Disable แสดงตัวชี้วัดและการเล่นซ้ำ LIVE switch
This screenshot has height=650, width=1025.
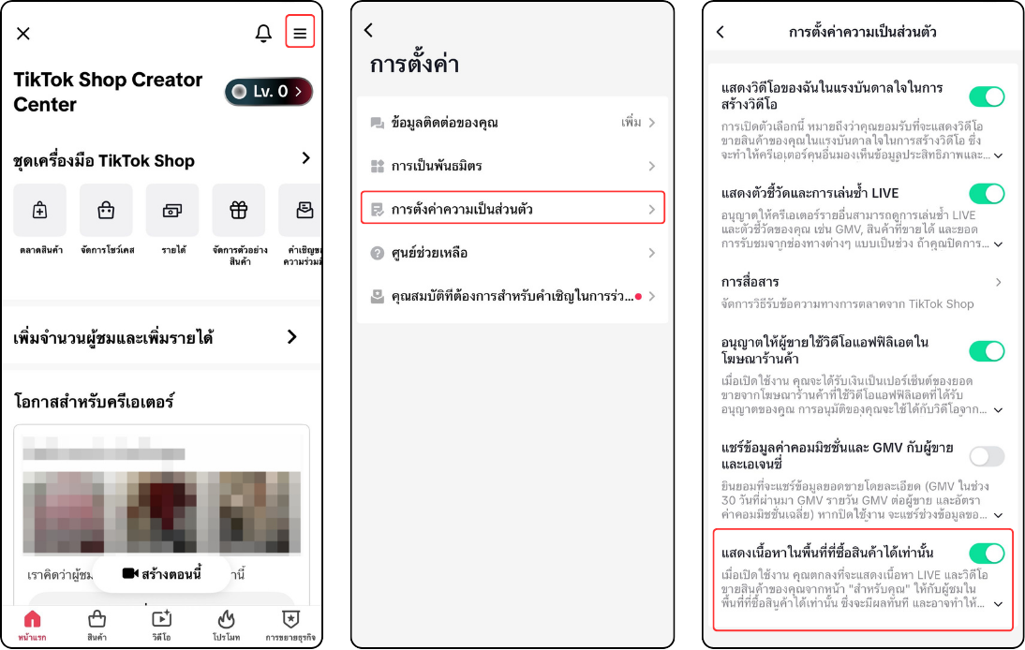(988, 193)
